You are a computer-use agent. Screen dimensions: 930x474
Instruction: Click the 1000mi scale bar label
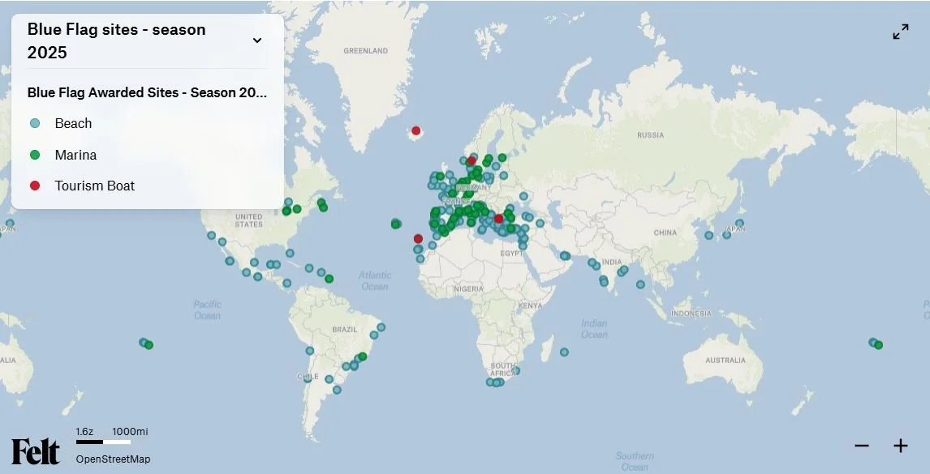point(130,431)
